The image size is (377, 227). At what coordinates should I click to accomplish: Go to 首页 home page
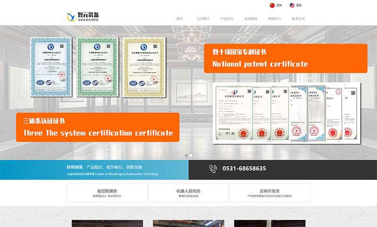click(179, 19)
